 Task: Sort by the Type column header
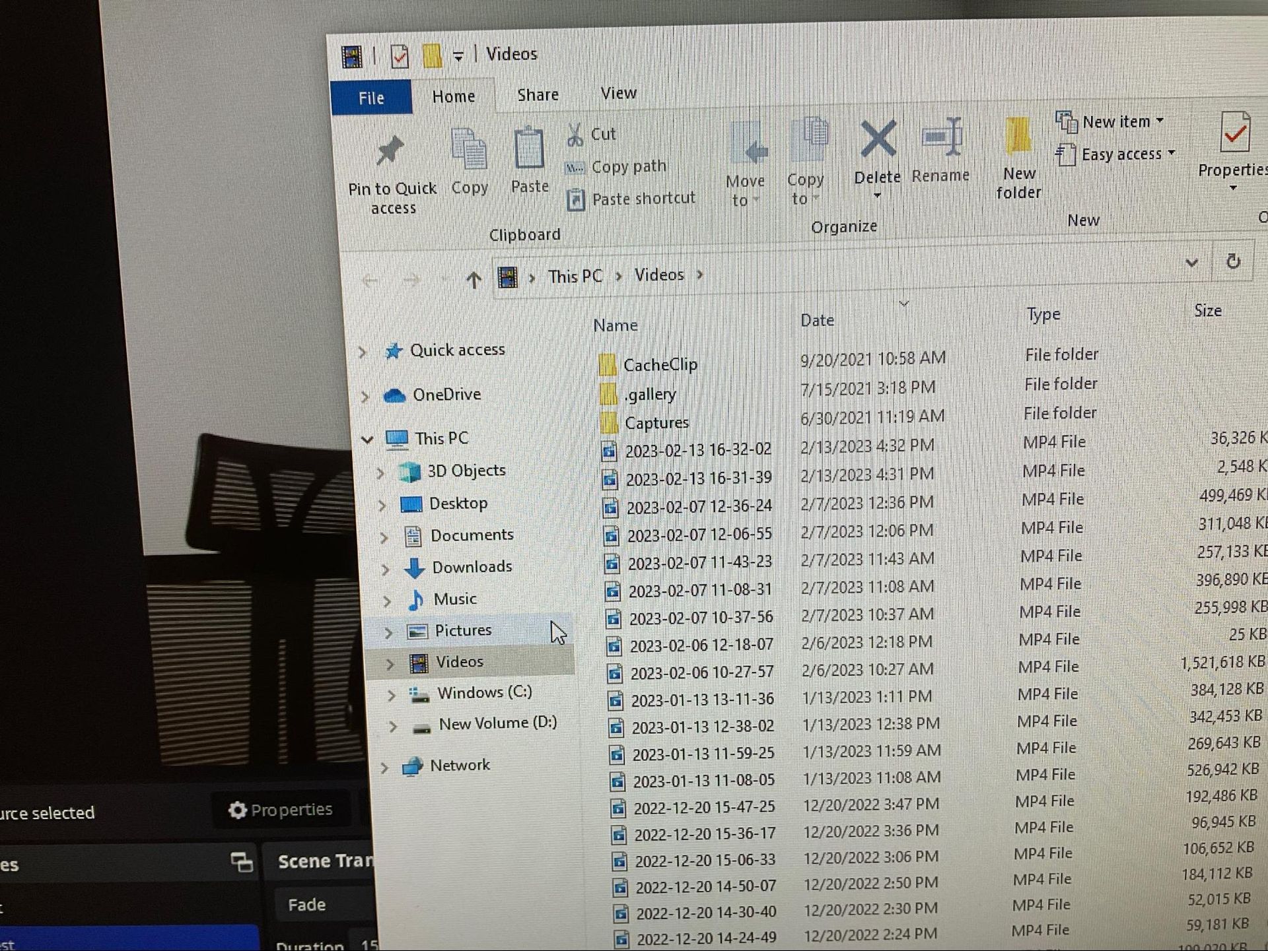click(1043, 315)
